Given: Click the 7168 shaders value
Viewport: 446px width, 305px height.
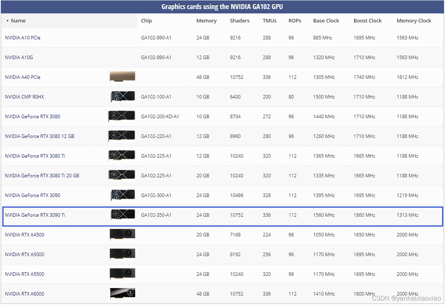Looking at the screenshot, I should (235, 235).
